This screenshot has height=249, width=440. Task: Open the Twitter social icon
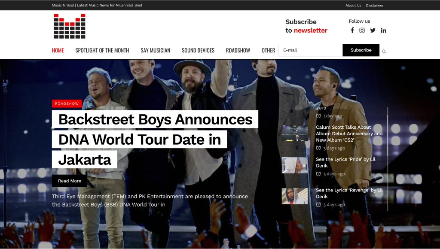(373, 30)
